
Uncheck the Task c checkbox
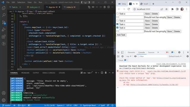(x=117, y=24)
